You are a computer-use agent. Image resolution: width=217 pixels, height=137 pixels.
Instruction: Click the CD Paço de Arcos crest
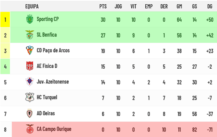(30, 50)
